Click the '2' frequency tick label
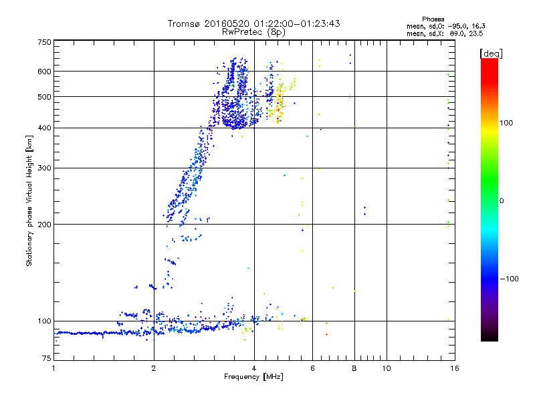The image size is (535, 401). 154,368
